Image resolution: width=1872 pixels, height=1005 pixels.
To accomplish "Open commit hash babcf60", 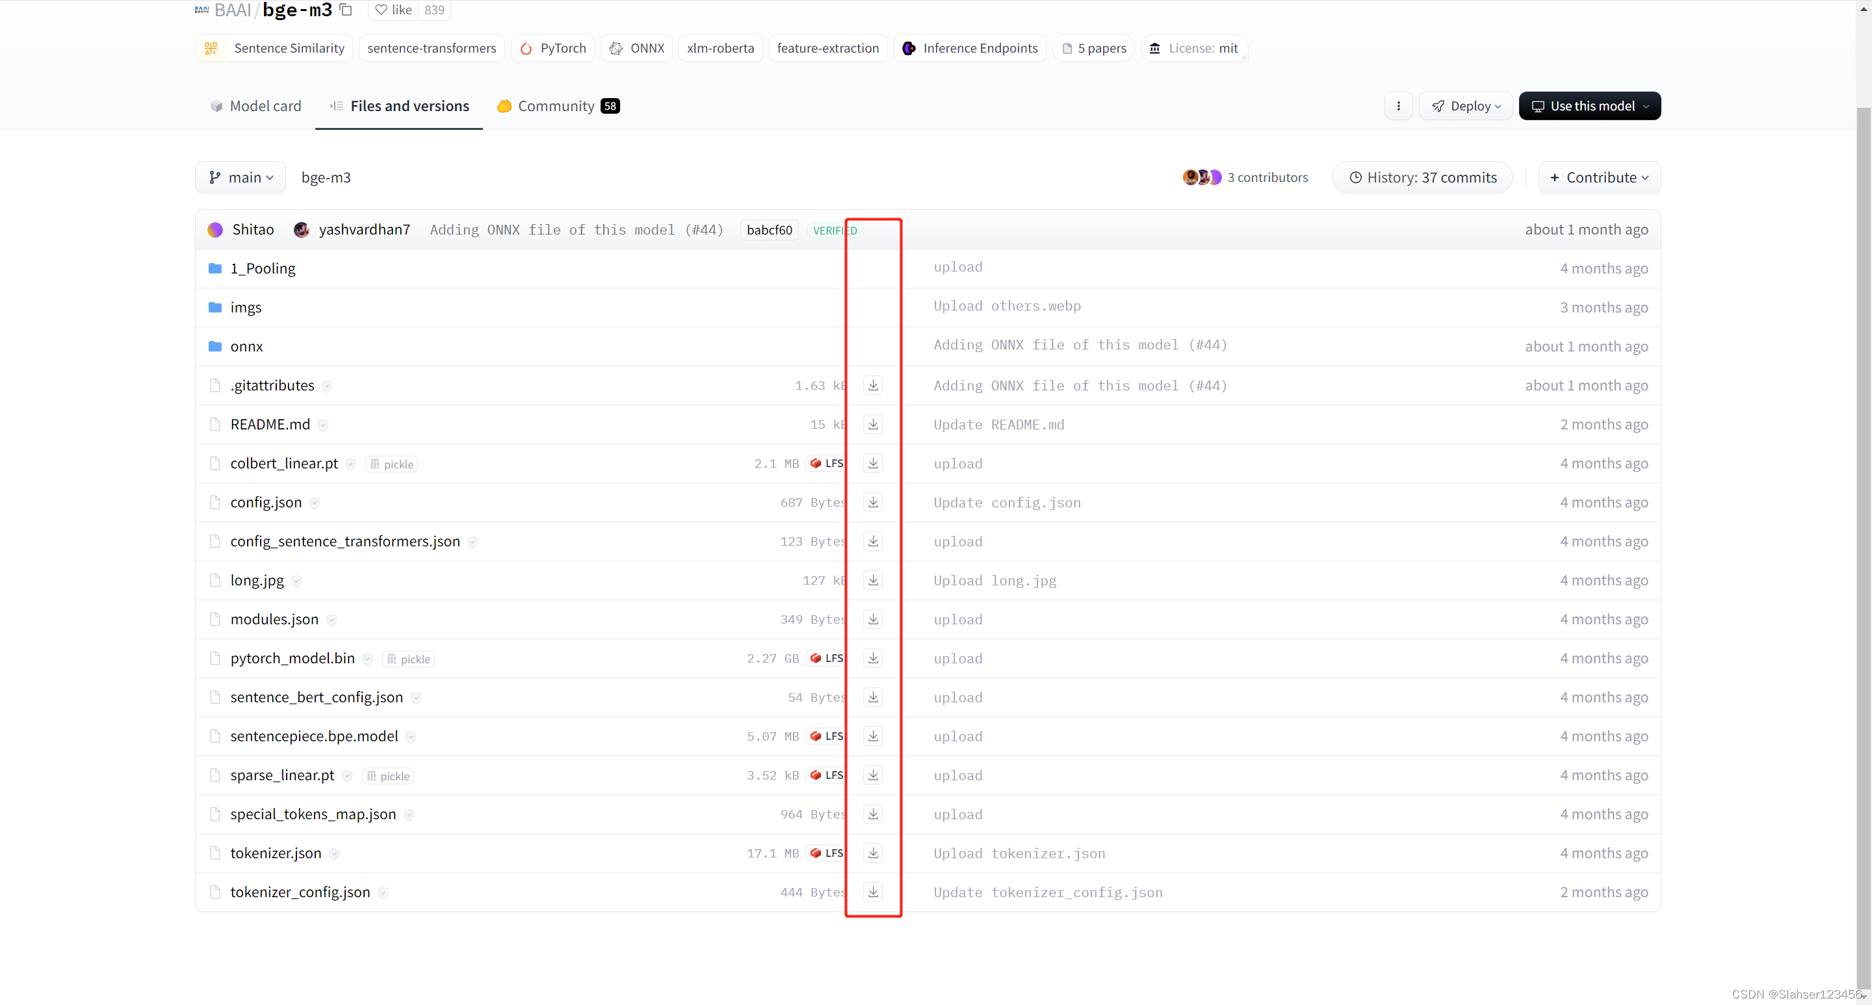I will [x=769, y=230].
